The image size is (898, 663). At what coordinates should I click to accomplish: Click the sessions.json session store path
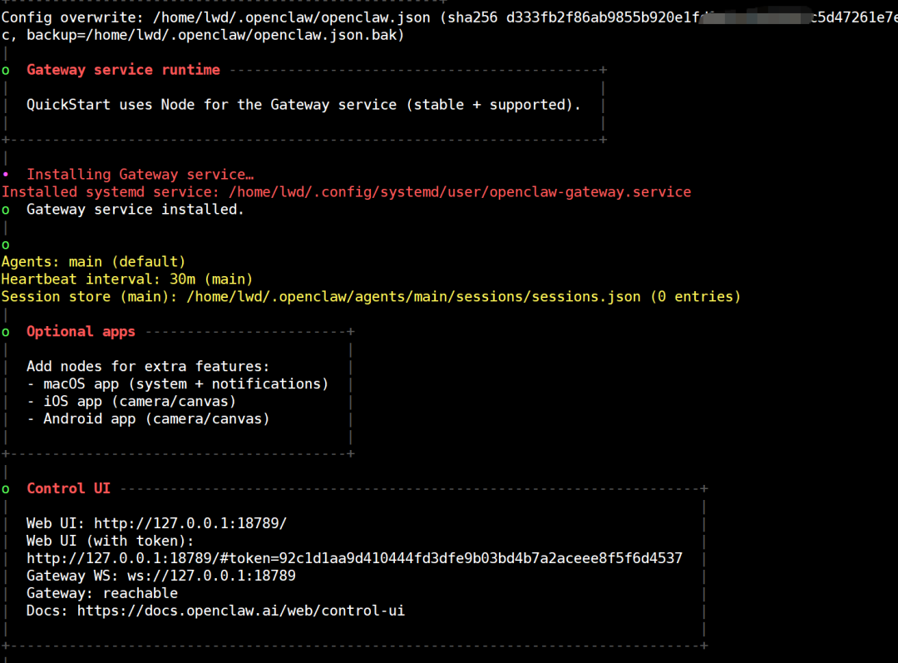[413, 296]
